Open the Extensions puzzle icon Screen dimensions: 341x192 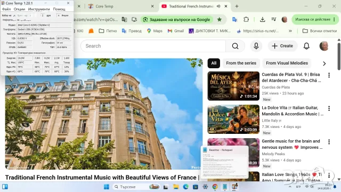click(x=246, y=19)
